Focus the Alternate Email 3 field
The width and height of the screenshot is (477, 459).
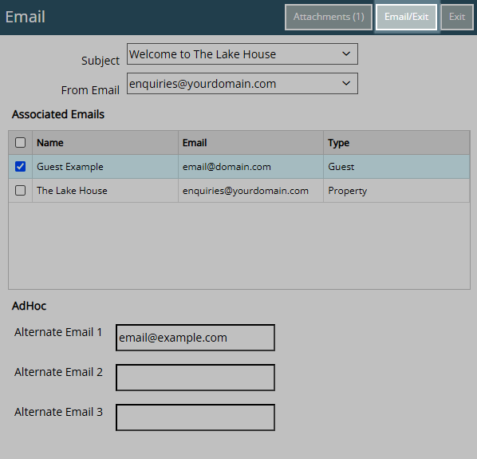(195, 417)
